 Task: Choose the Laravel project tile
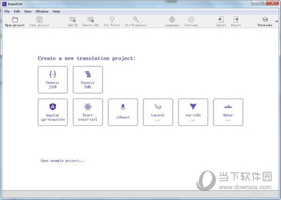pyautogui.click(x=158, y=112)
